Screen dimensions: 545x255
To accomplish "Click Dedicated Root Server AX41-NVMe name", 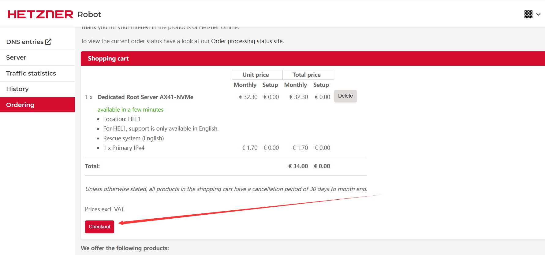I will [145, 97].
